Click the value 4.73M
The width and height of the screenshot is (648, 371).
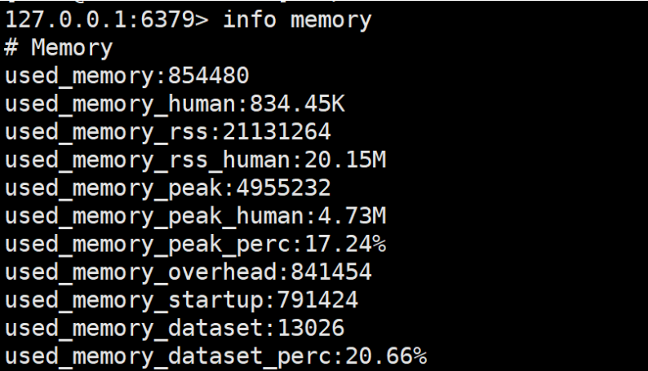point(352,216)
